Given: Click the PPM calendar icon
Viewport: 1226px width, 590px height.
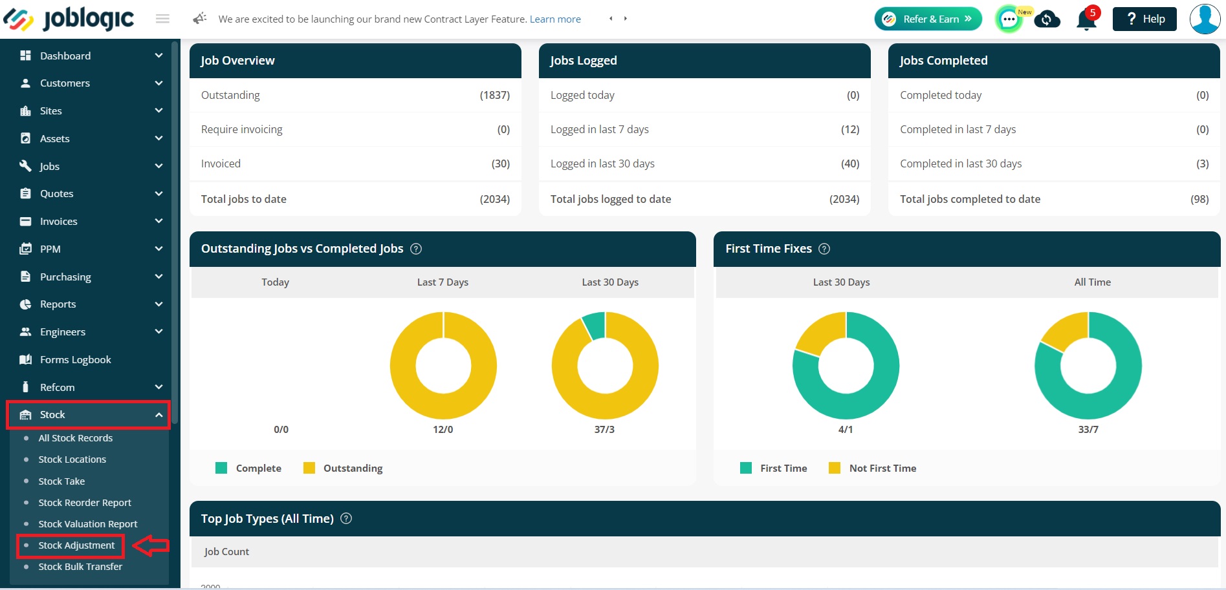Looking at the screenshot, I should click(26, 249).
